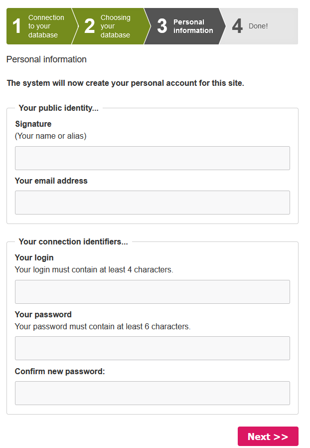This screenshot has height=448, width=310.
Task: Click the login minimum 4 characters hint
Action: click(94, 270)
